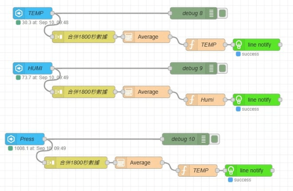Select the top TEMP function node

206,45
